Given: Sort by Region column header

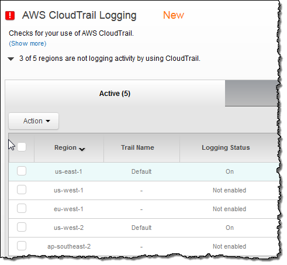Looking at the screenshot, I should (x=65, y=147).
